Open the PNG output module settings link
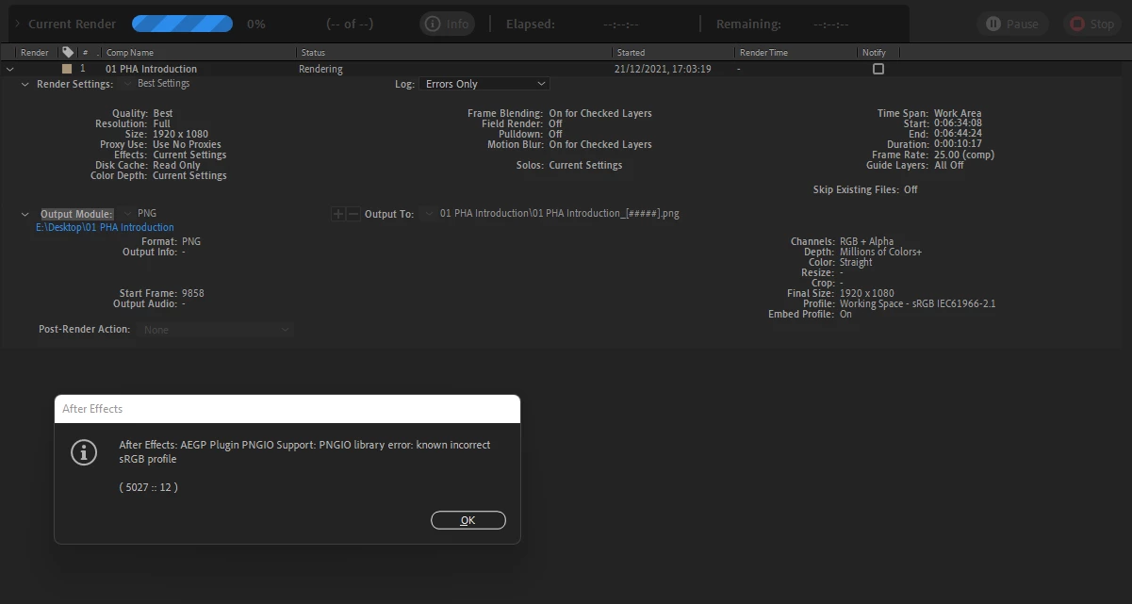 pyautogui.click(x=147, y=214)
